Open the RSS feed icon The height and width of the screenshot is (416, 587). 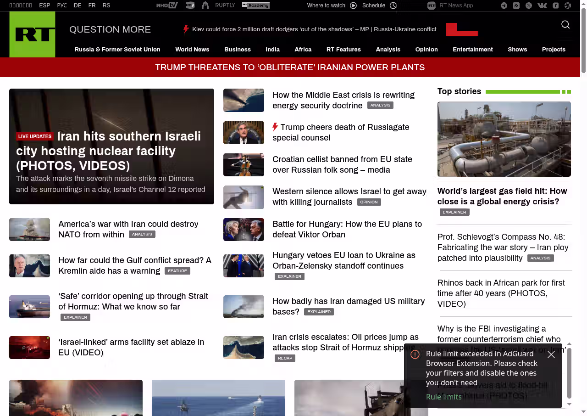tap(516, 6)
